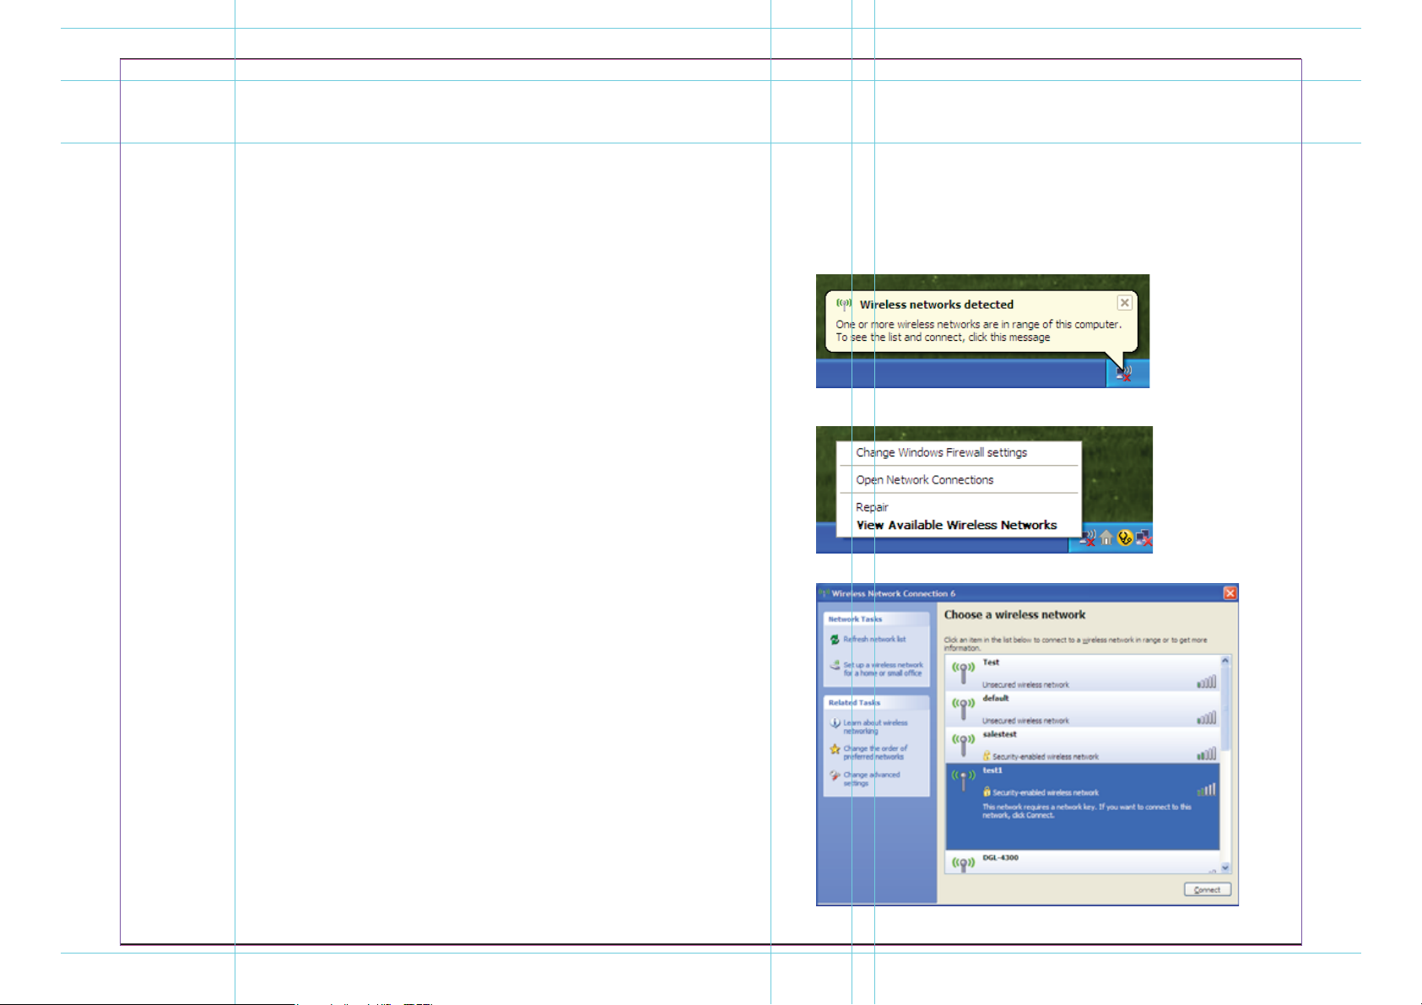Click the Wireless networks detected balloon message
1422x1005 pixels.
click(978, 331)
